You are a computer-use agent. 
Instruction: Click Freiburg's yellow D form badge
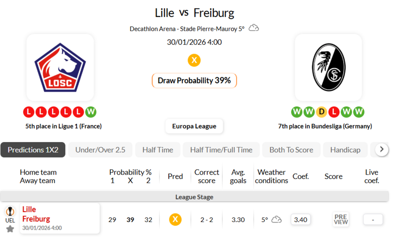[322, 112]
